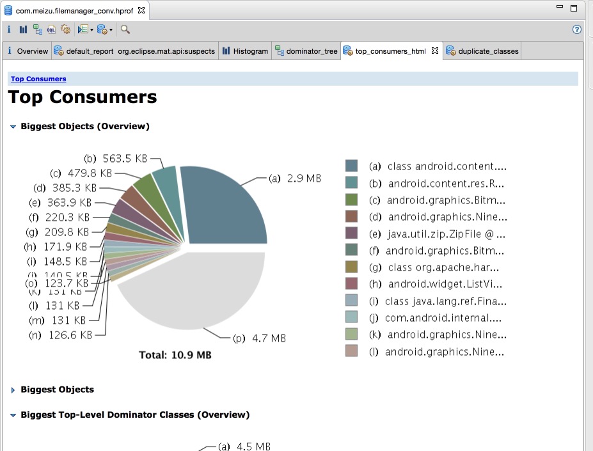The image size is (593, 451).
Task: Open dominator tree from the toolbar
Action: [x=38, y=29]
